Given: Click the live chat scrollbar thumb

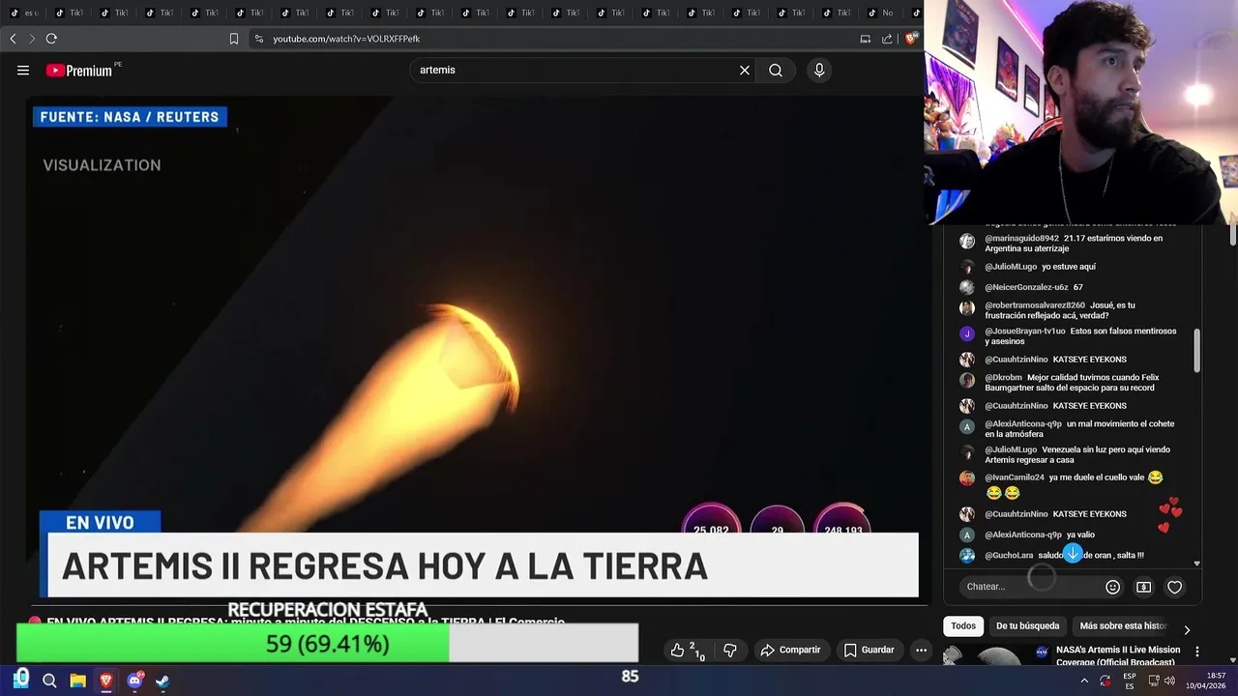Looking at the screenshot, I should click(x=1197, y=350).
